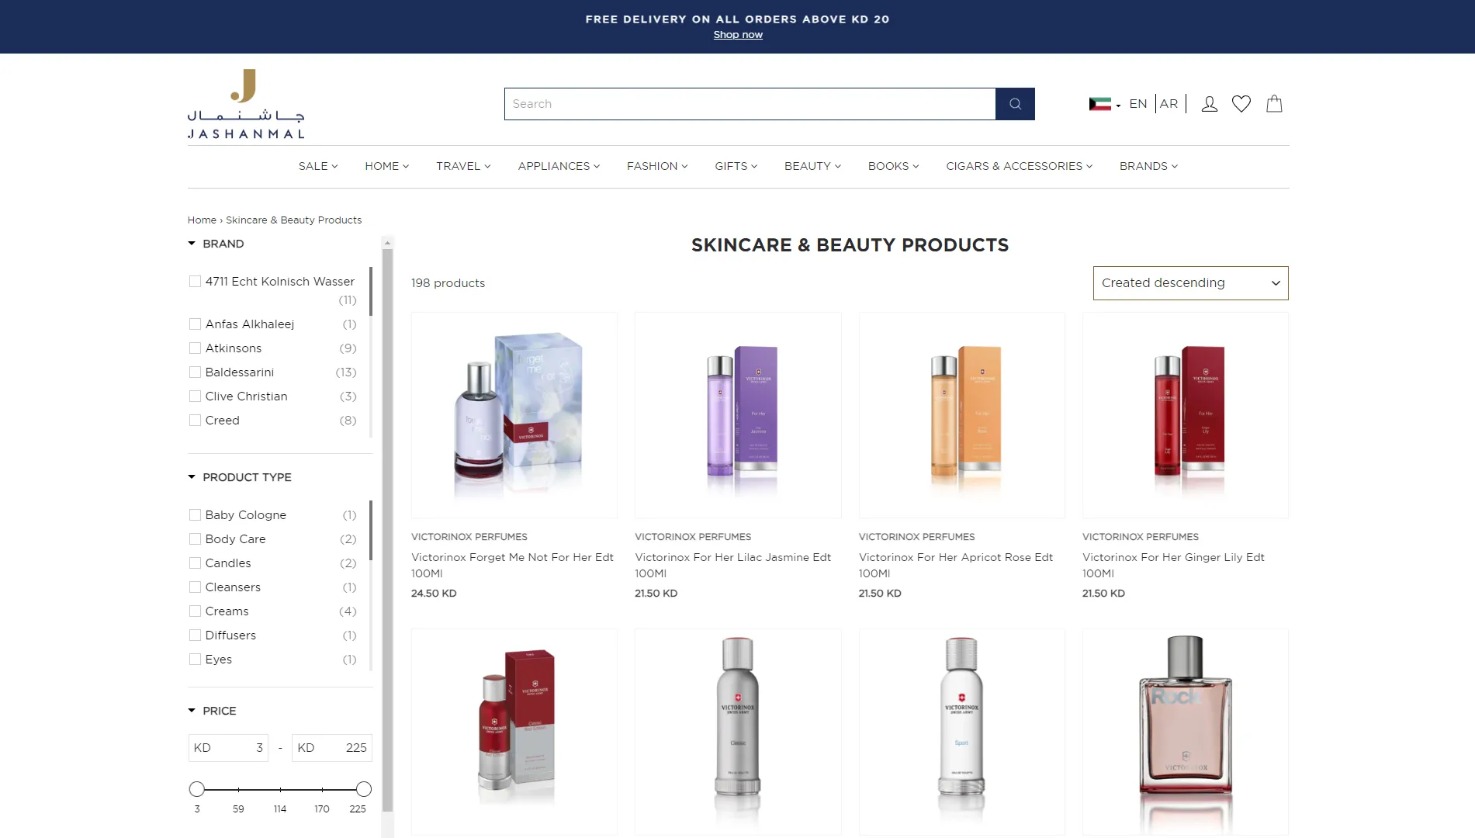Open the shopping bag icon
This screenshot has width=1475, height=838.
pyautogui.click(x=1274, y=104)
